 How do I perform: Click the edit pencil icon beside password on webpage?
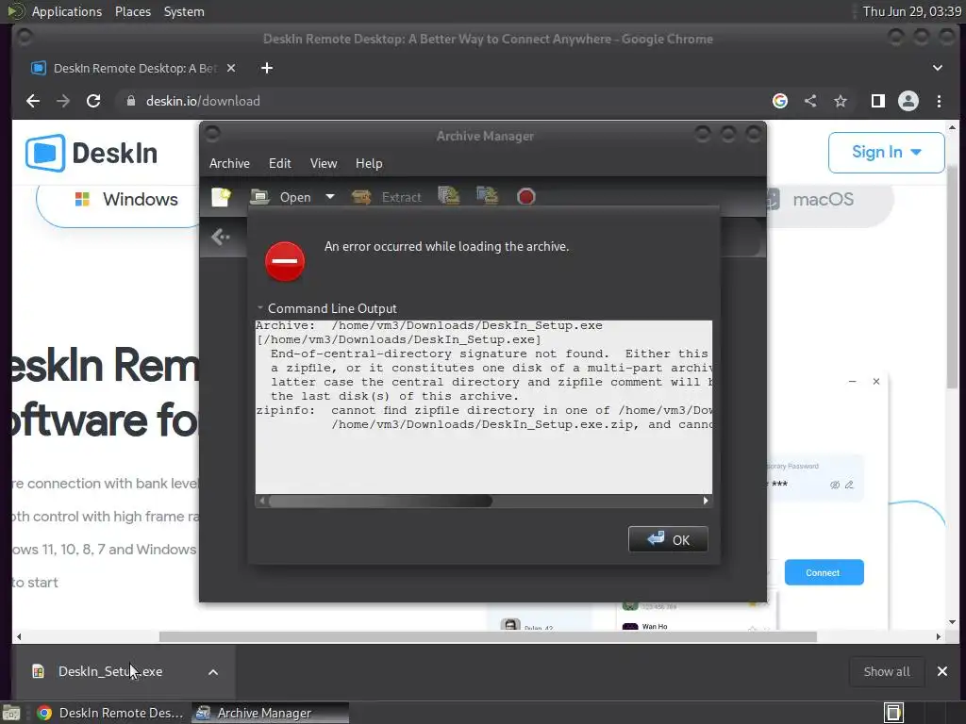coord(850,485)
